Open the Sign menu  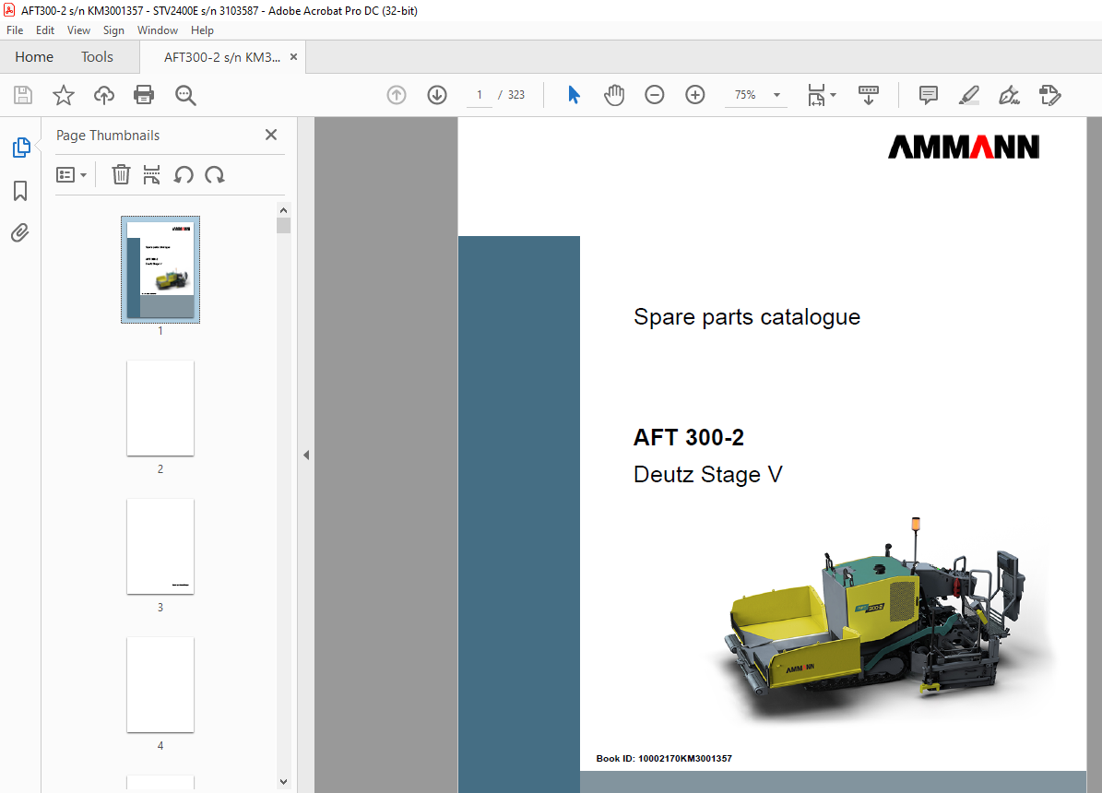pos(113,30)
